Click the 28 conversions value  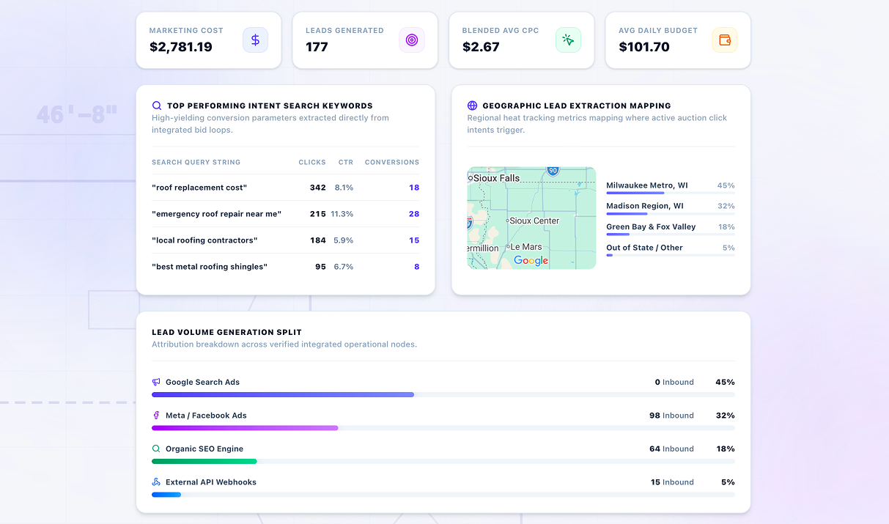click(x=414, y=214)
